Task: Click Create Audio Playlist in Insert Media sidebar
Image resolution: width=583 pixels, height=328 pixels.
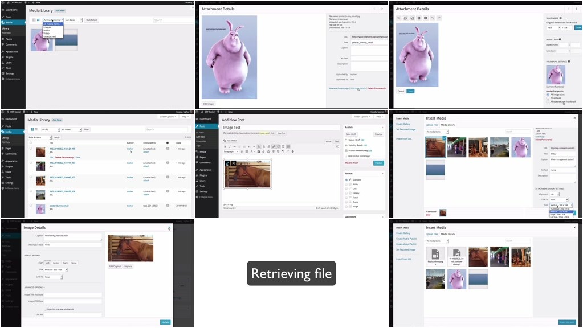Action: point(406,239)
